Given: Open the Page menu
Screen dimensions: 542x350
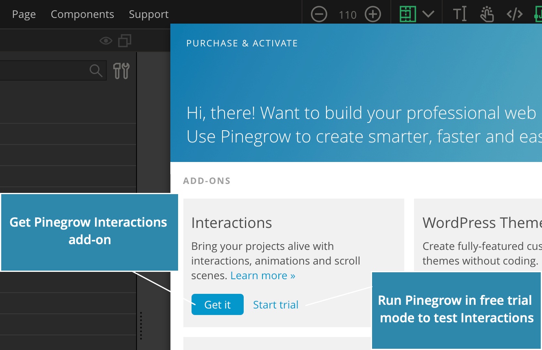Looking at the screenshot, I should [24, 14].
